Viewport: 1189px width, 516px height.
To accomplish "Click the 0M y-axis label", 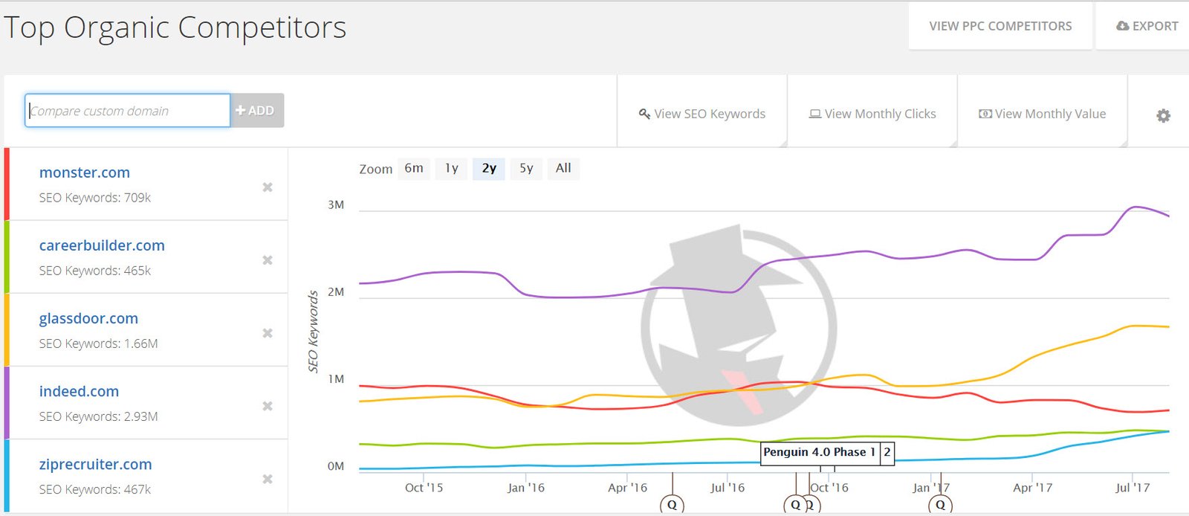I will click(336, 466).
